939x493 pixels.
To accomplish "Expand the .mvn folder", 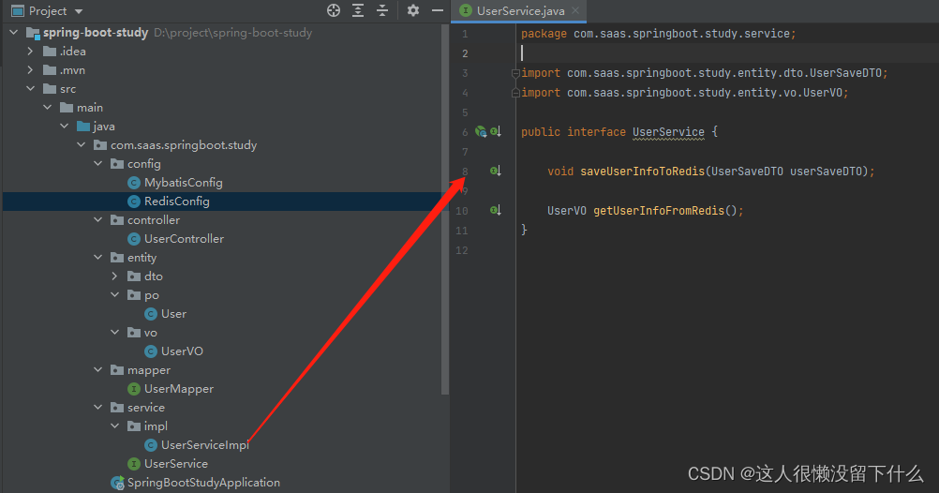I will coord(31,70).
